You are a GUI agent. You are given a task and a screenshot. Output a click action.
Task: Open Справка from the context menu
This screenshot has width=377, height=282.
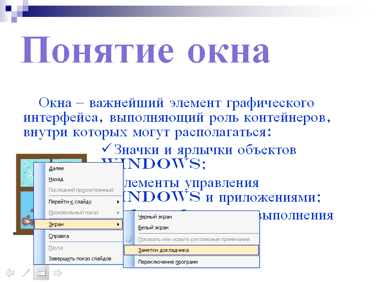(79, 236)
